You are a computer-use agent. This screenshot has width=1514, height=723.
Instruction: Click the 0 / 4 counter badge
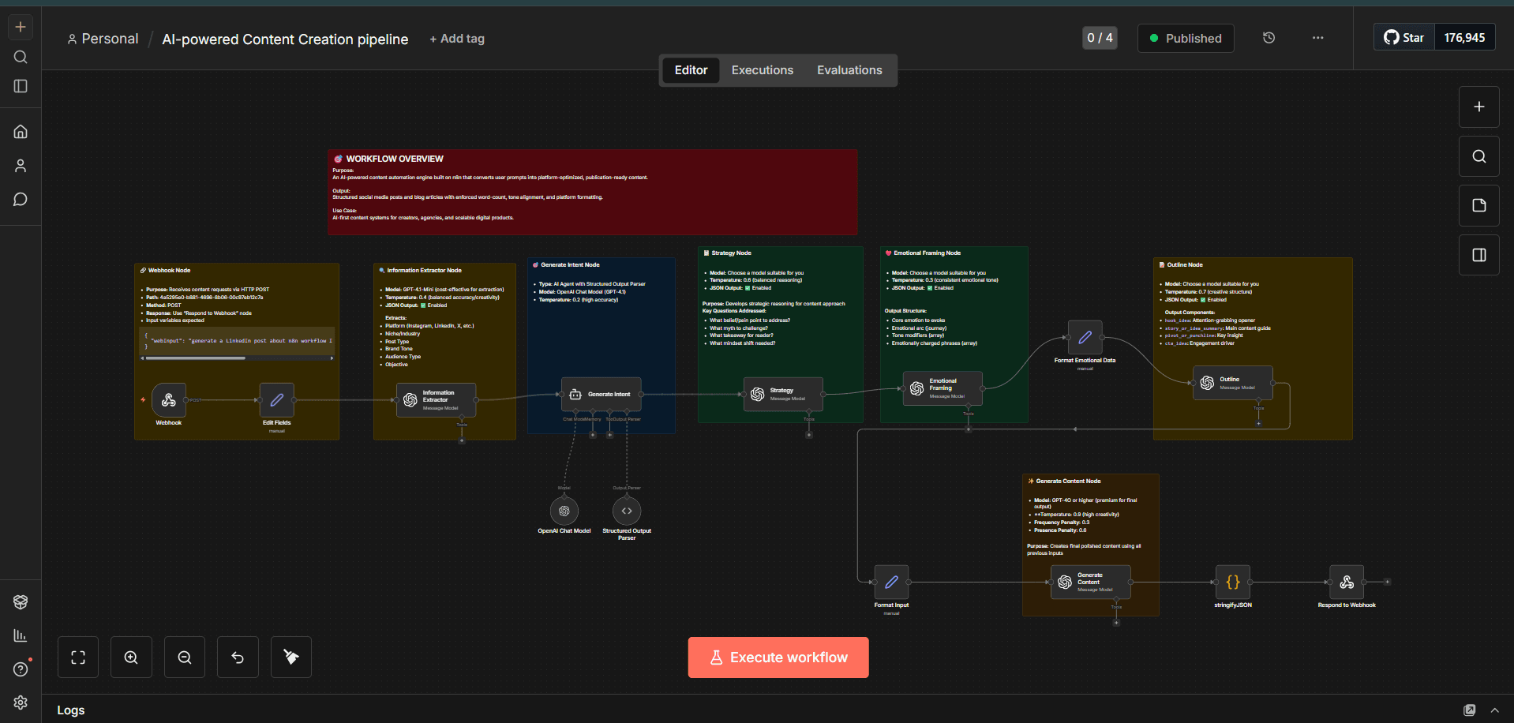[x=1100, y=38]
